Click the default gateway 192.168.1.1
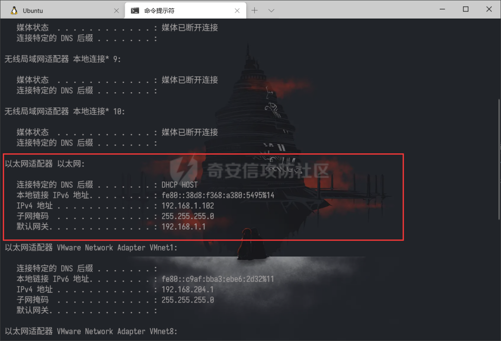 [183, 227]
